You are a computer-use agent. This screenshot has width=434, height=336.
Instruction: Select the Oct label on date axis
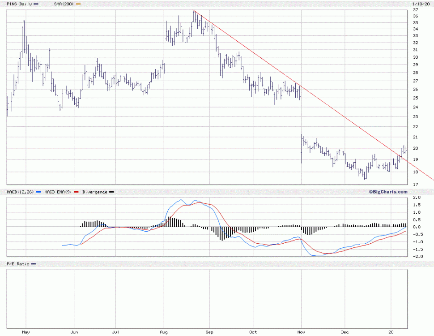coord(253,332)
